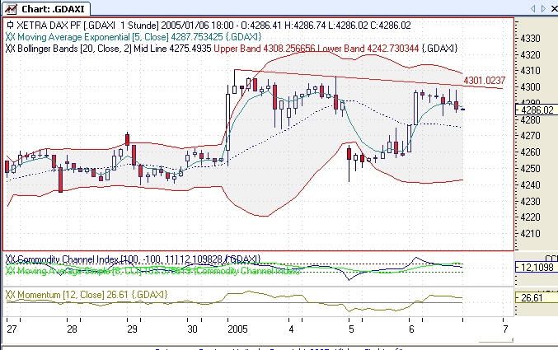The image size is (558, 350).
Task: Click the Lower Band 4242.730344 value
Action: [x=368, y=49]
